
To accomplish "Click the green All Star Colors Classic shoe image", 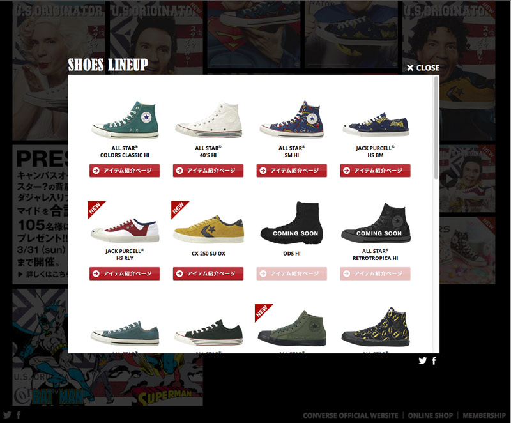I will pyautogui.click(x=125, y=119).
